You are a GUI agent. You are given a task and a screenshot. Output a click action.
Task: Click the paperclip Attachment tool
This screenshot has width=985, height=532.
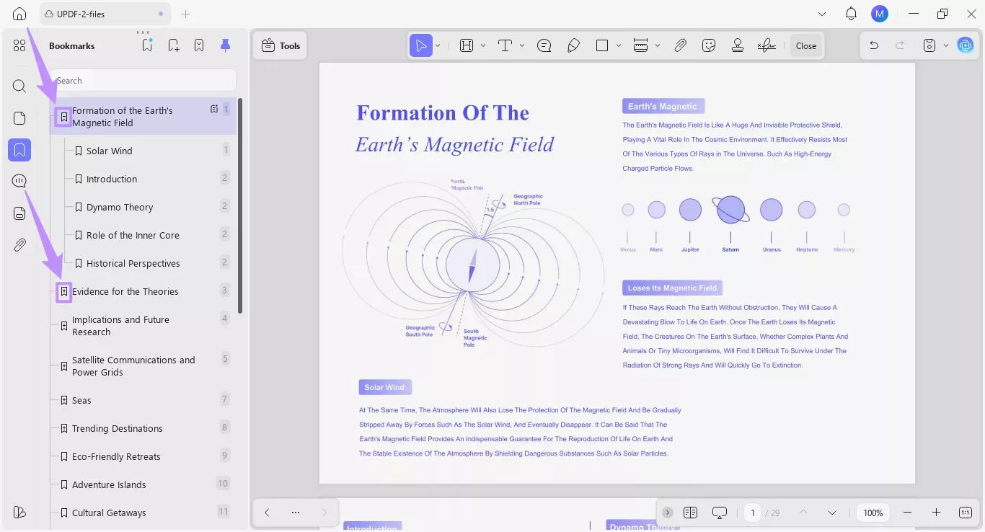(x=680, y=45)
